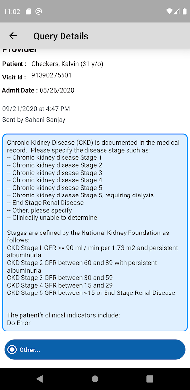Select the Other... radio option
This screenshot has width=190, height=390.
95,350
